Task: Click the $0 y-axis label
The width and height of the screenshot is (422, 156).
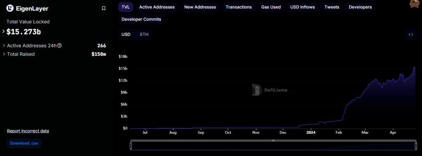Action: pyautogui.click(x=125, y=128)
